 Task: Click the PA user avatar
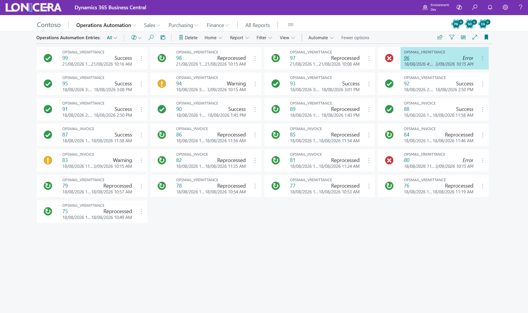point(456,24)
